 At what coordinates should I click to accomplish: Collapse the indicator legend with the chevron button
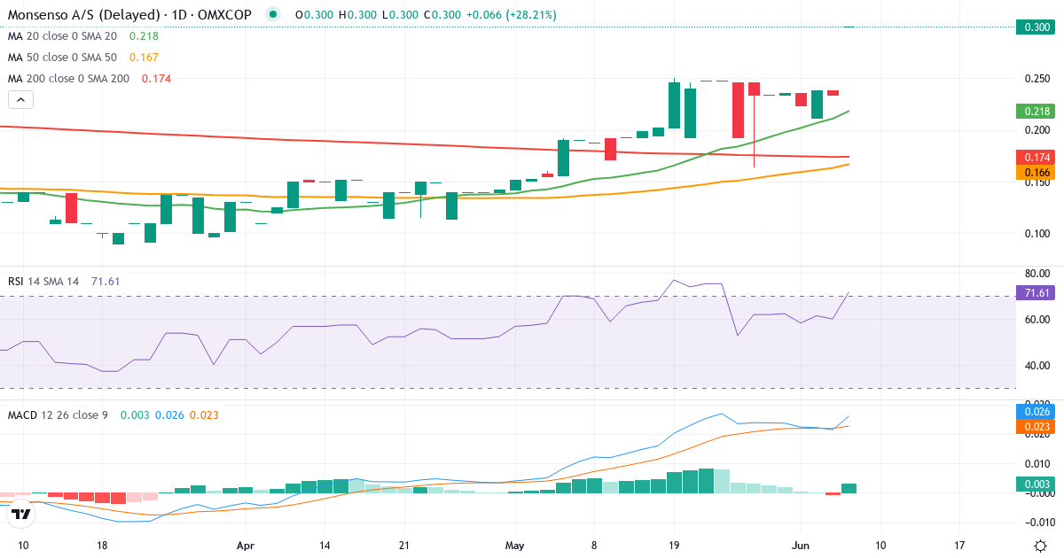21,100
